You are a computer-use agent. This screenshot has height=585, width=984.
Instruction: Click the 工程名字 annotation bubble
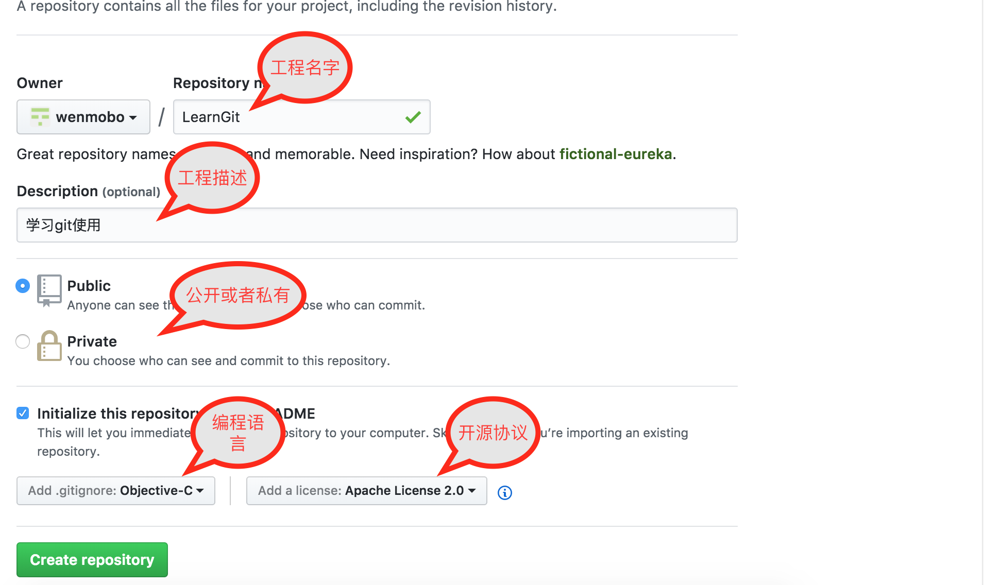click(x=305, y=67)
